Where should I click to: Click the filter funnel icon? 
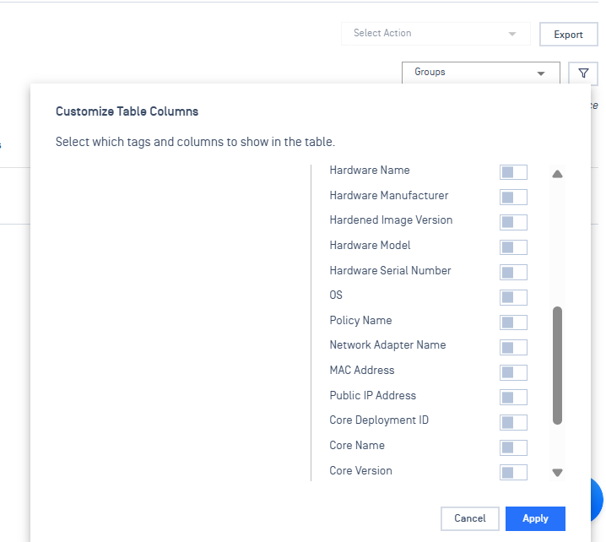[x=582, y=73]
